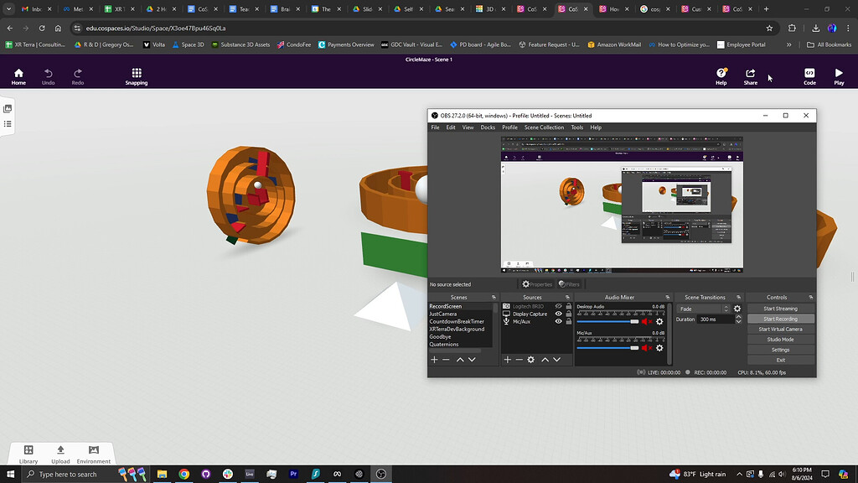Open the Environment settings in CoSpaces
858x483 pixels.
coord(93,454)
